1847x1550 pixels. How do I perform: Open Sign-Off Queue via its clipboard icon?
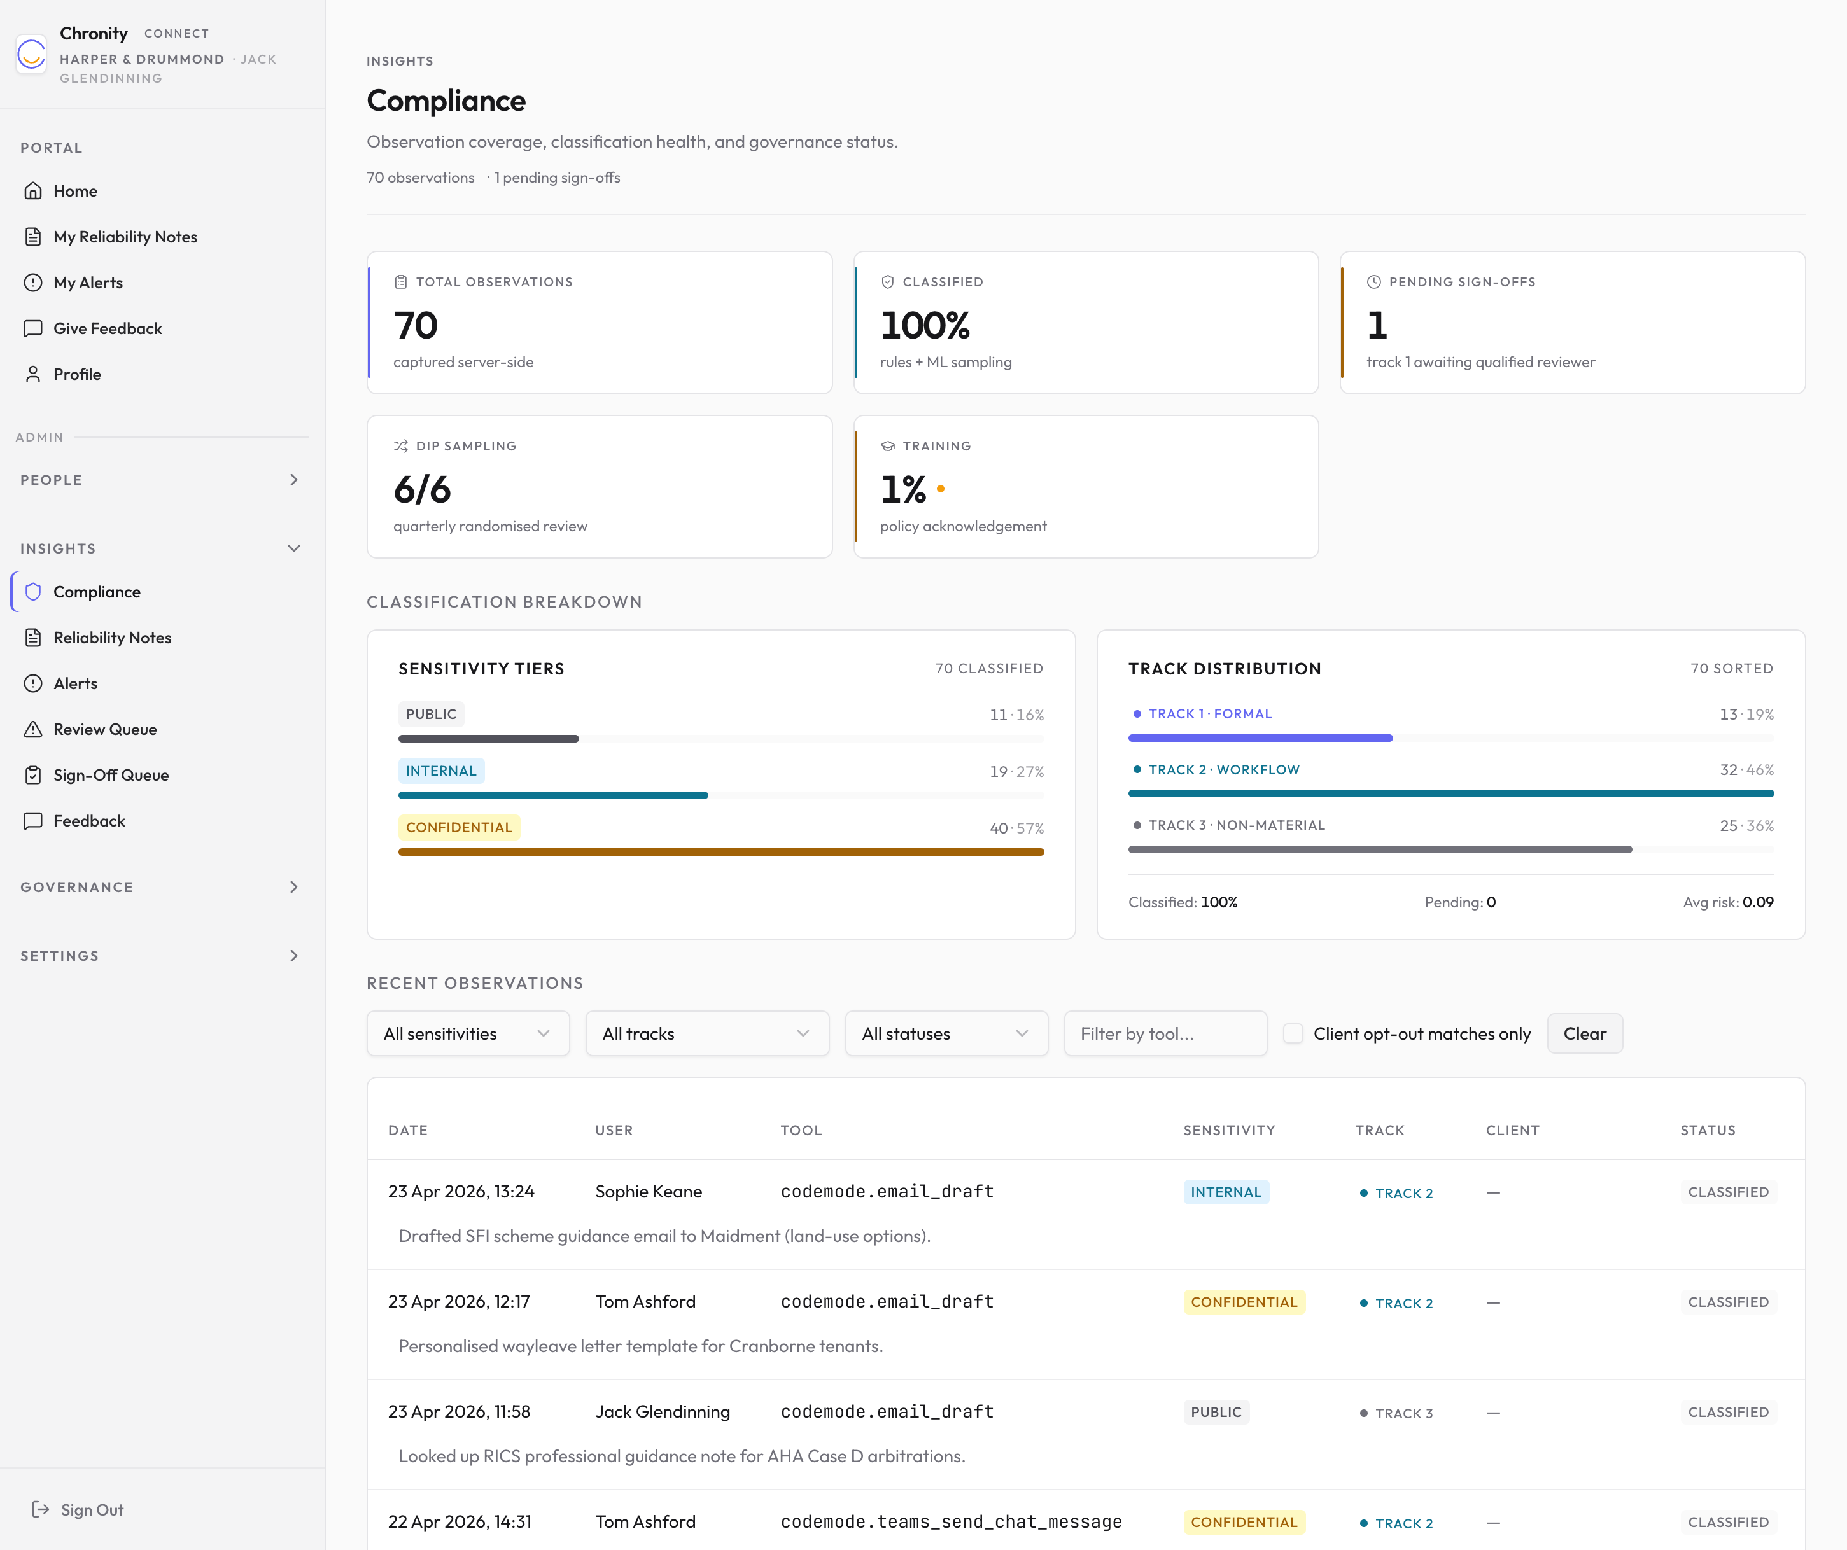pyautogui.click(x=32, y=774)
